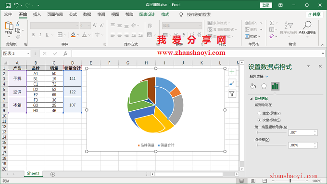Viewport: 327px width, 184px height.
Task: Click the Increase Font Size icon
Action: pyautogui.click(x=95, y=26)
